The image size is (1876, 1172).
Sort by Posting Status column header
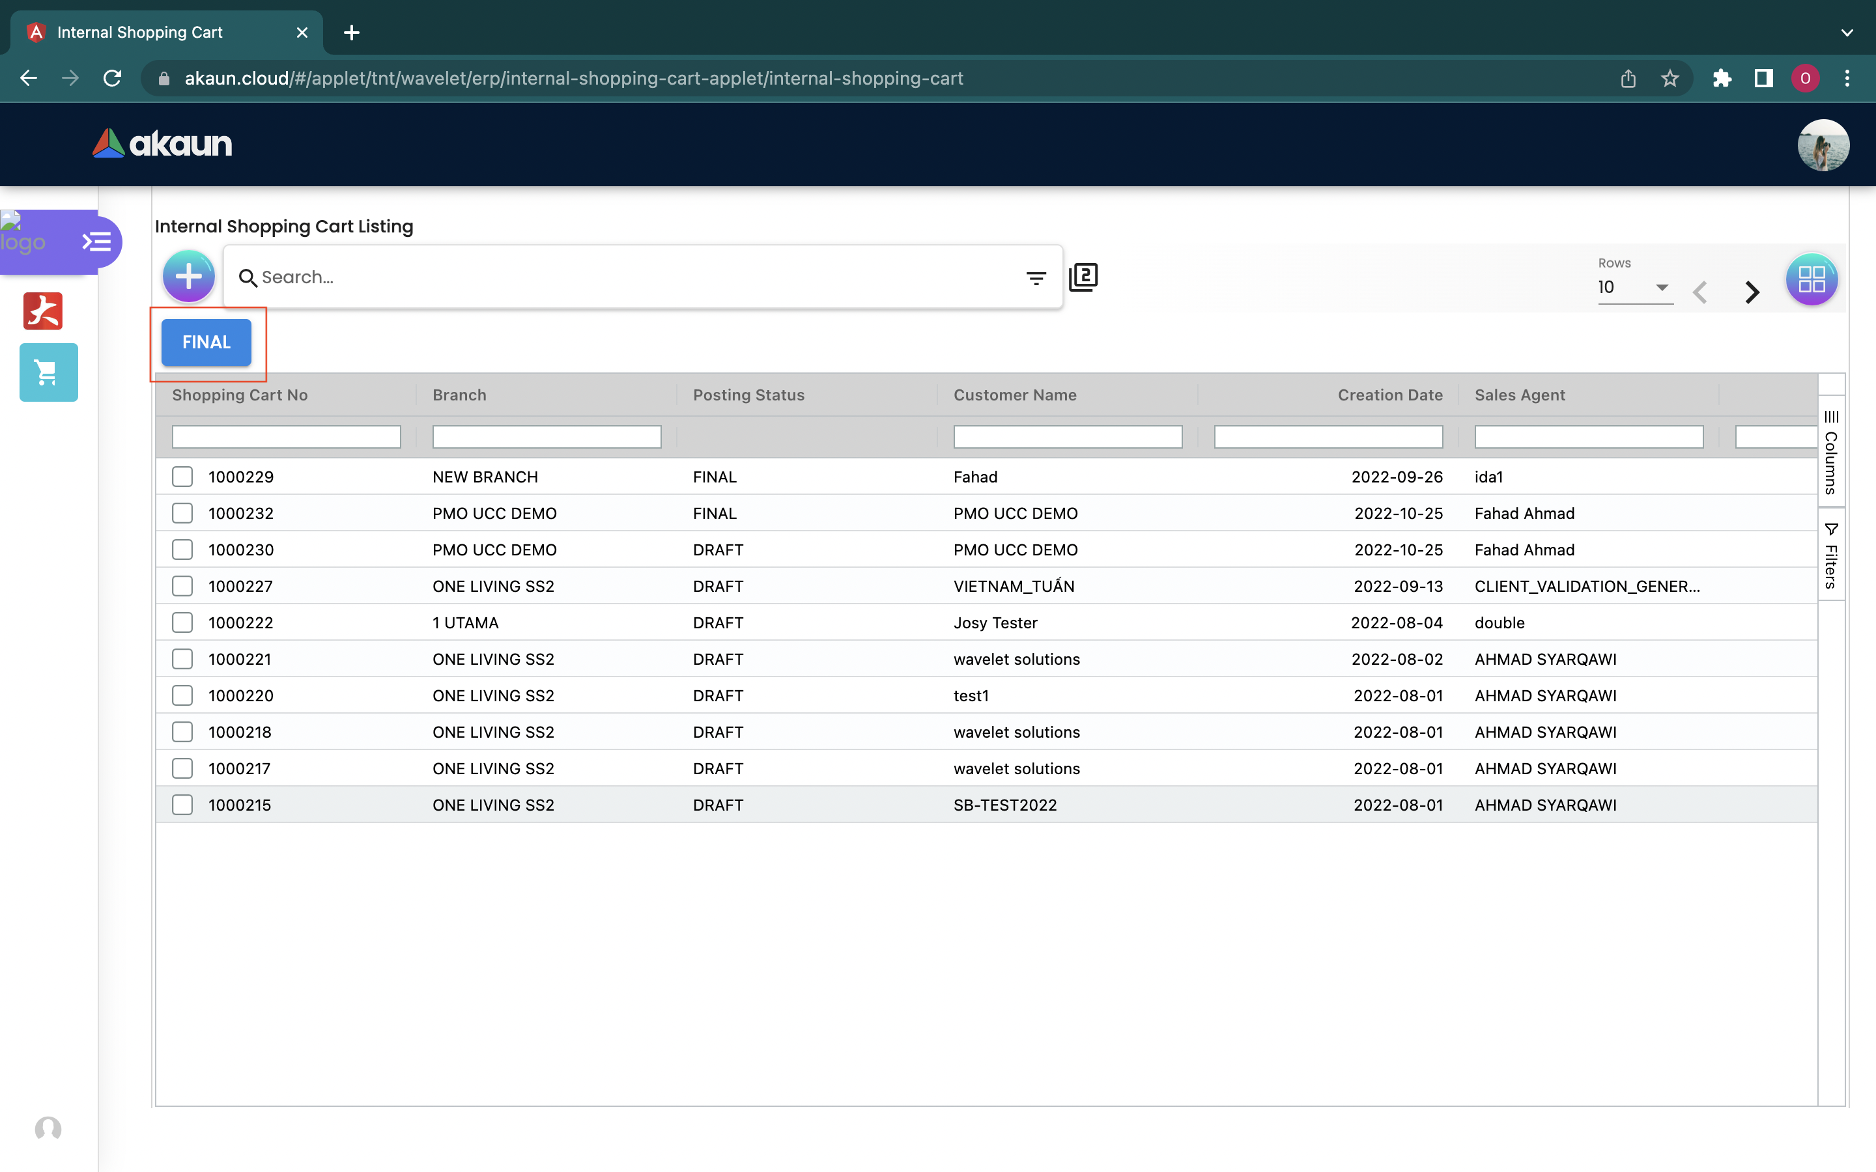pyautogui.click(x=748, y=395)
